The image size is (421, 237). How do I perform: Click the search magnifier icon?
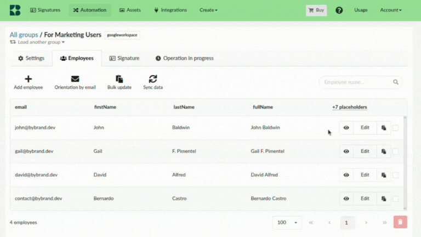(395, 82)
